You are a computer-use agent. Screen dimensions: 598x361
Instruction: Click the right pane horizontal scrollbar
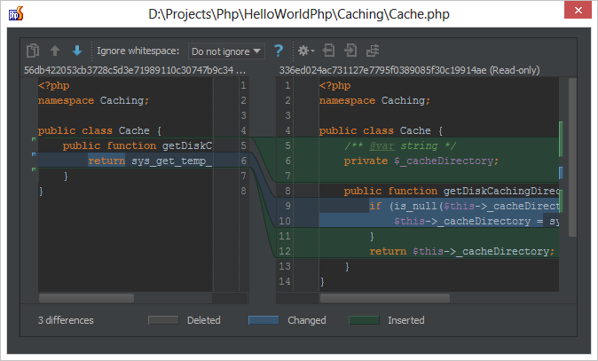point(385,298)
